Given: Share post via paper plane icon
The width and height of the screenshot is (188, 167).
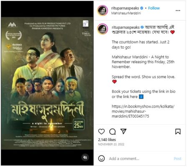Looking at the screenshot, I should [123, 131].
